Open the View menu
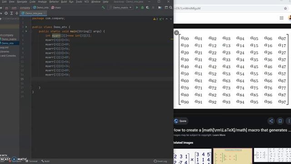Screen dimensions: 291x164 (x=11, y=2)
